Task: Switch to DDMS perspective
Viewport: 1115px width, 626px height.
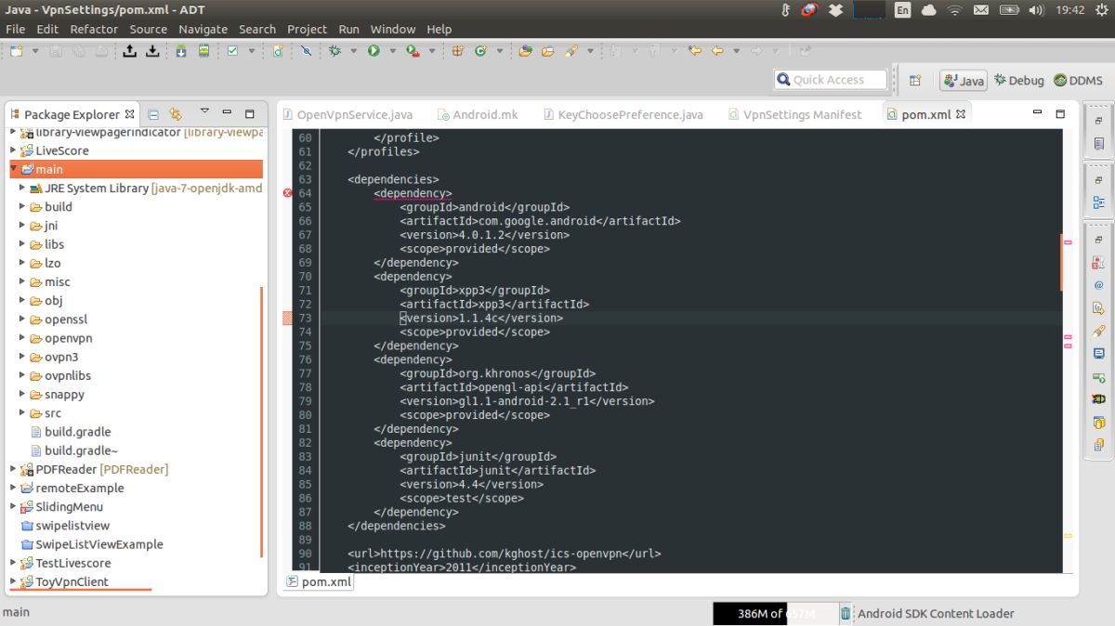Action: [1077, 81]
